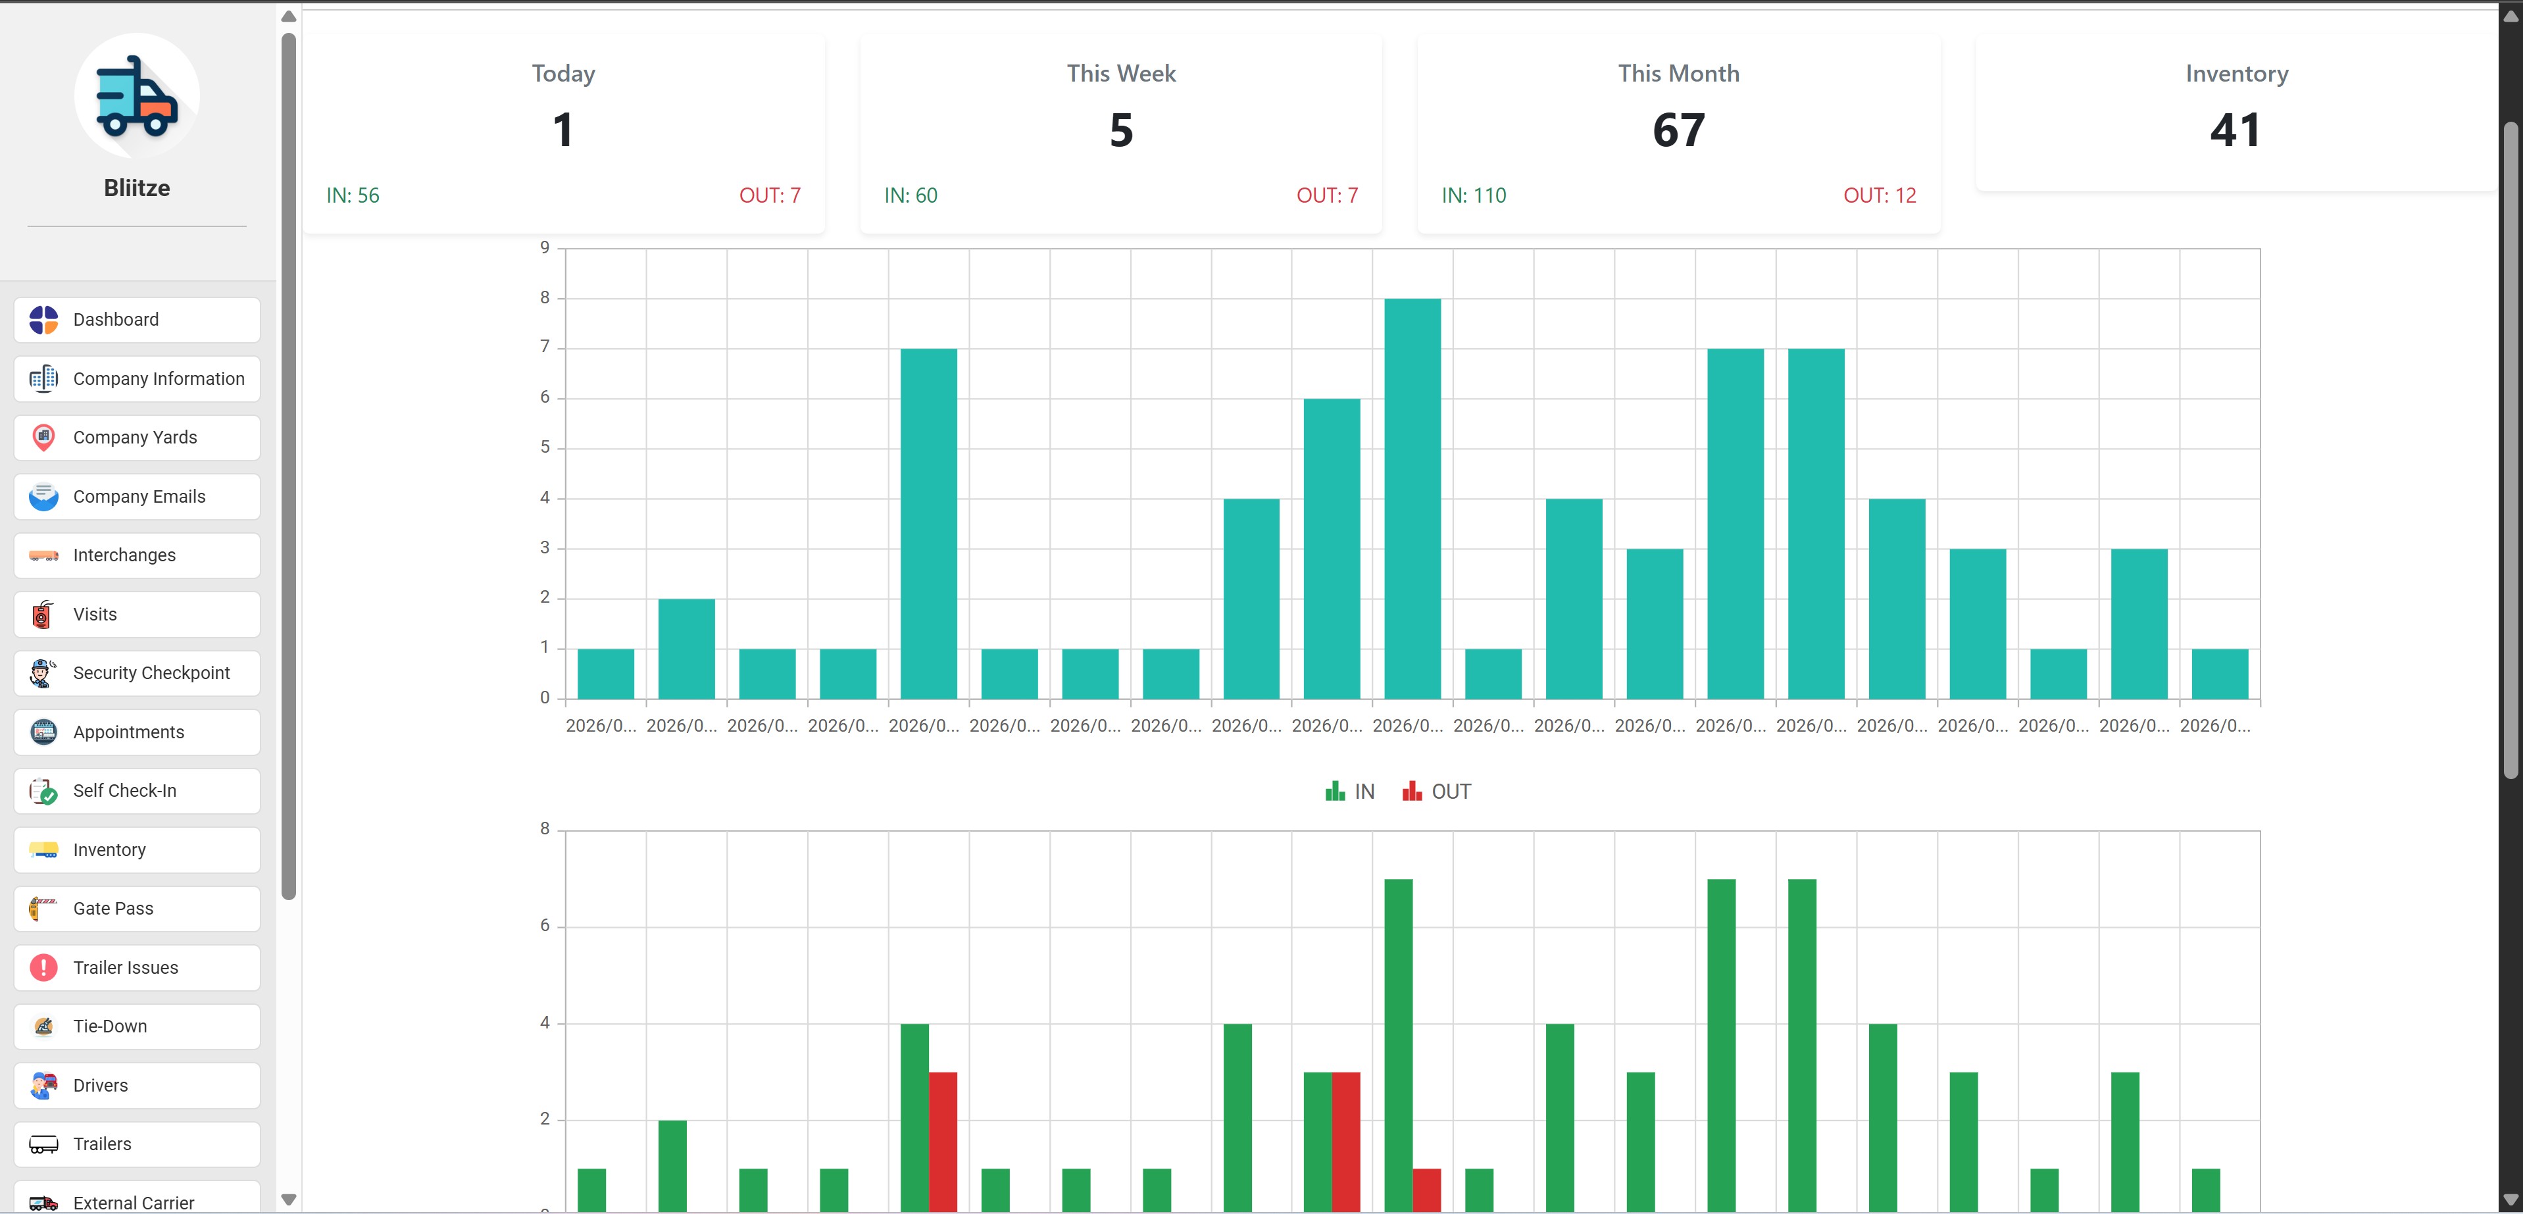Open Dashboard via its pie icon

click(43, 319)
